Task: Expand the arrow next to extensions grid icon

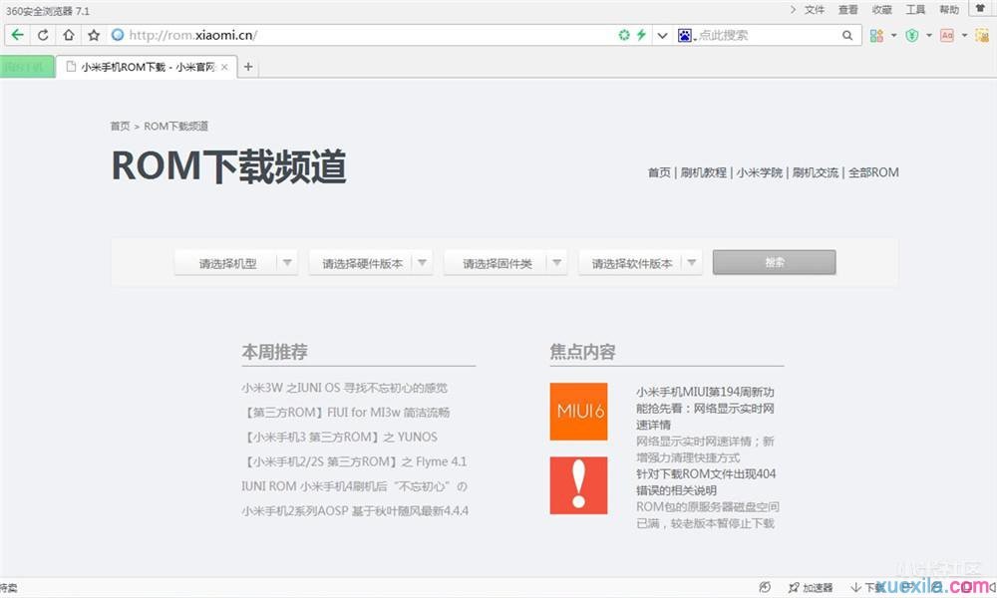Action: point(893,36)
